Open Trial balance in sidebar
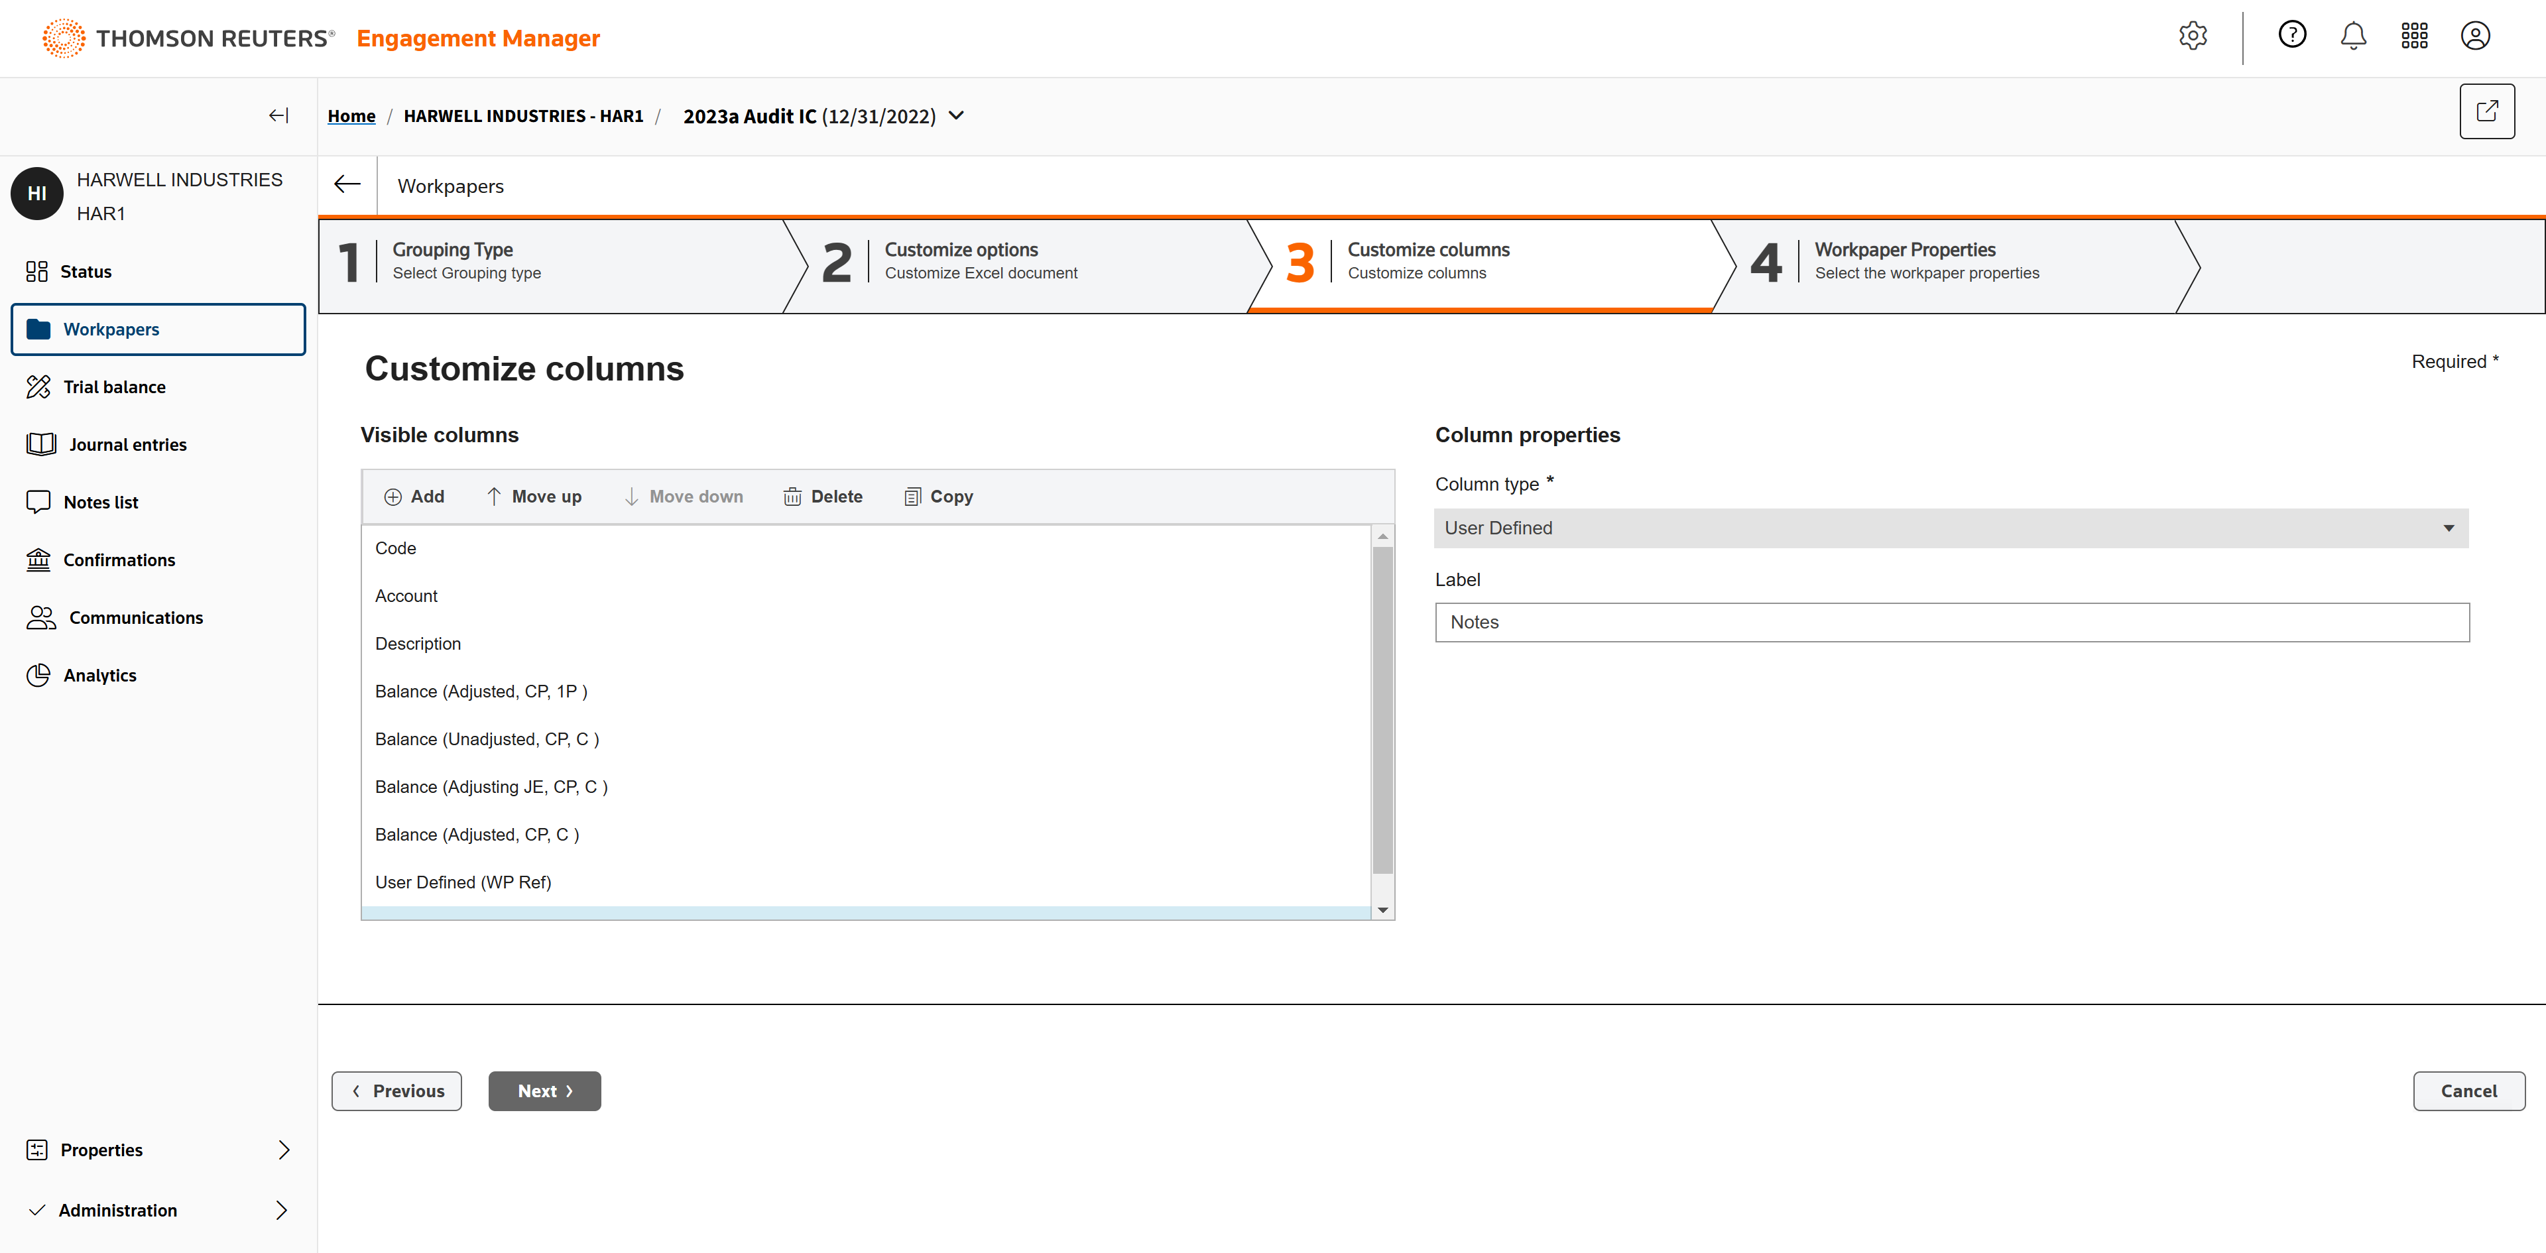The image size is (2546, 1253). pos(113,387)
